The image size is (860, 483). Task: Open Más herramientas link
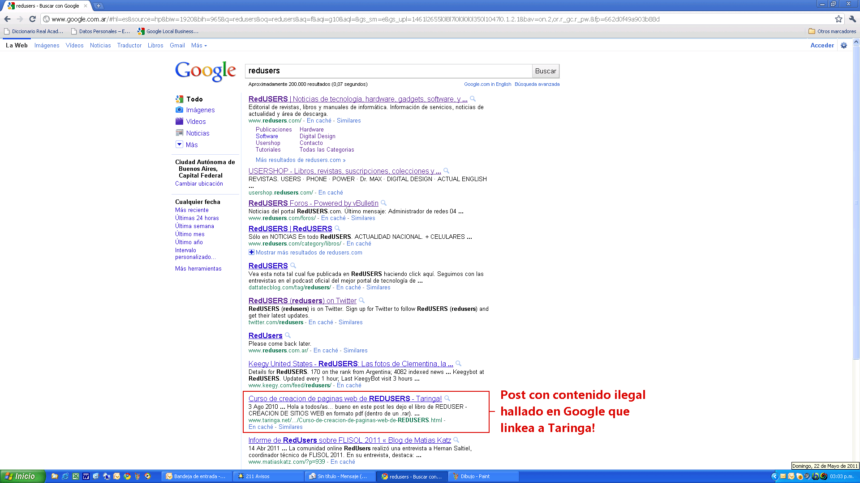(x=198, y=268)
